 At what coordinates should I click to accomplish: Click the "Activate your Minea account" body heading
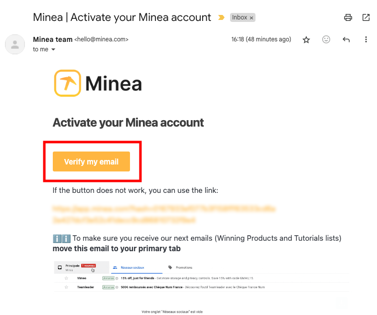128,123
